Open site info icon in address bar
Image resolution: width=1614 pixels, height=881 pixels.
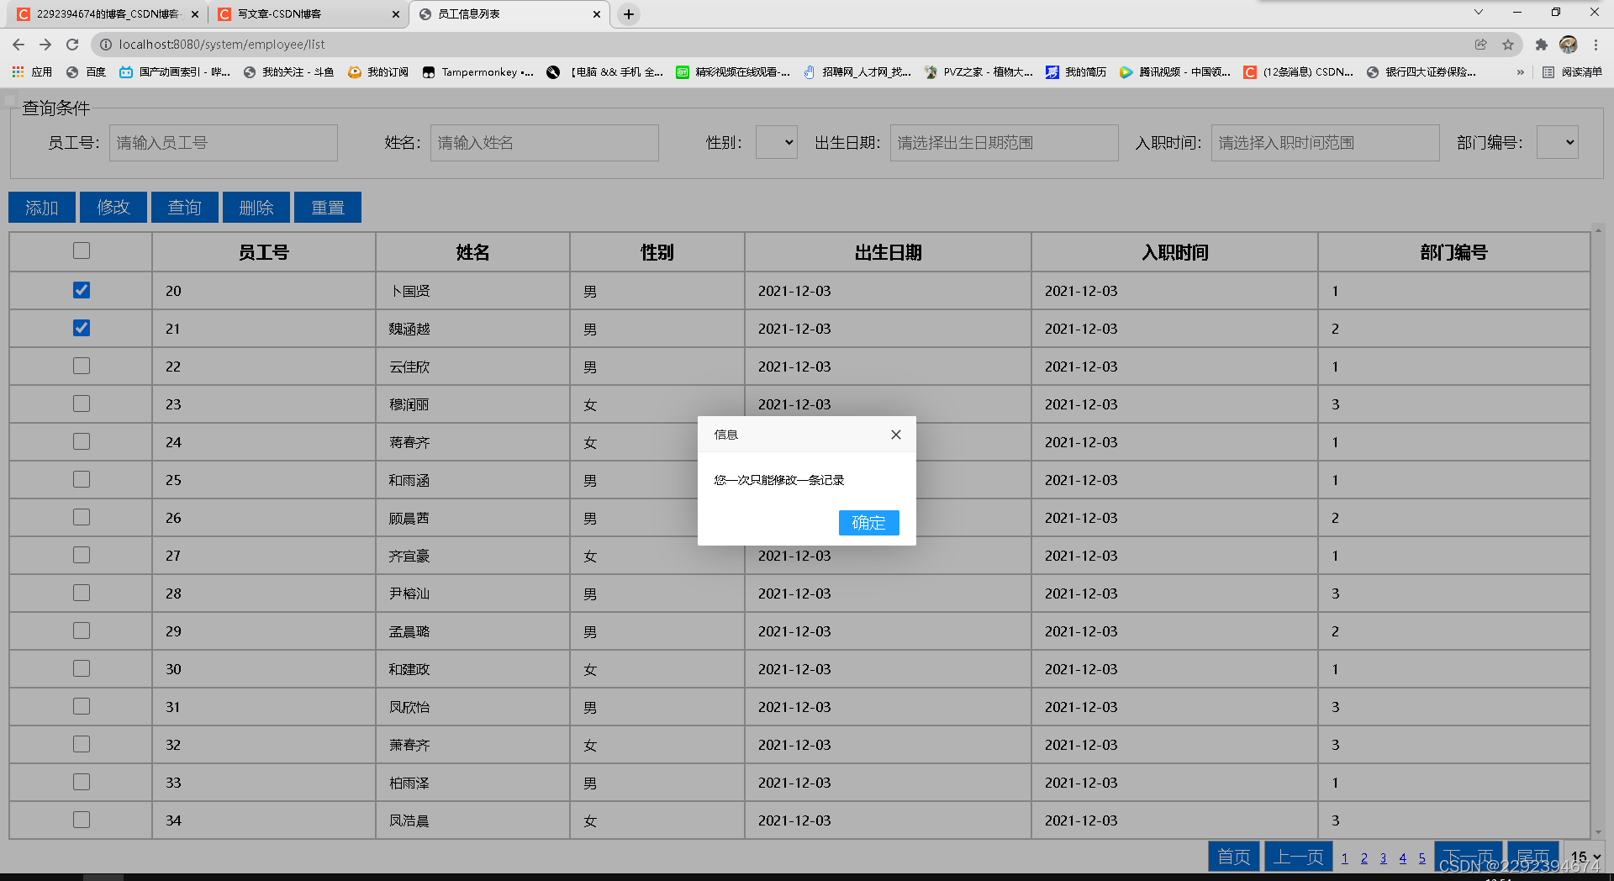pyautogui.click(x=106, y=45)
